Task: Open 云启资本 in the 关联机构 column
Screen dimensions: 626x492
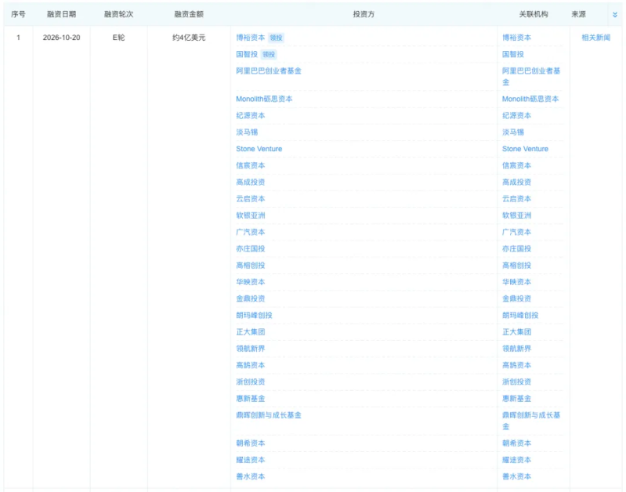Action: [516, 199]
